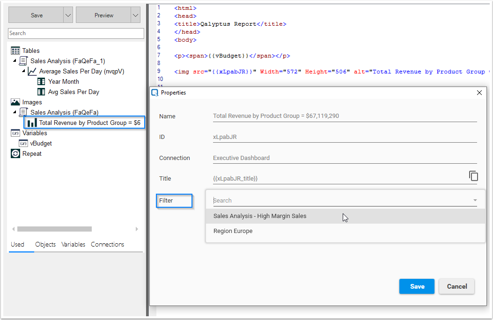Open the Filter dropdown in Properties
The height and width of the screenshot is (320, 493).
[477, 200]
